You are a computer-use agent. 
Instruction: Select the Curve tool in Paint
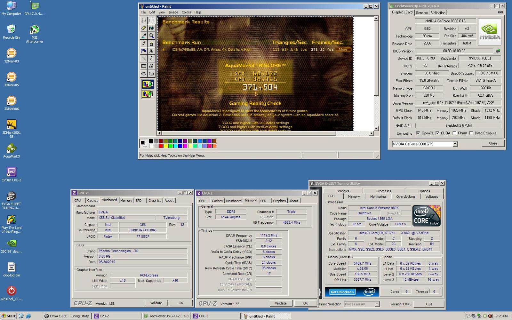151,58
